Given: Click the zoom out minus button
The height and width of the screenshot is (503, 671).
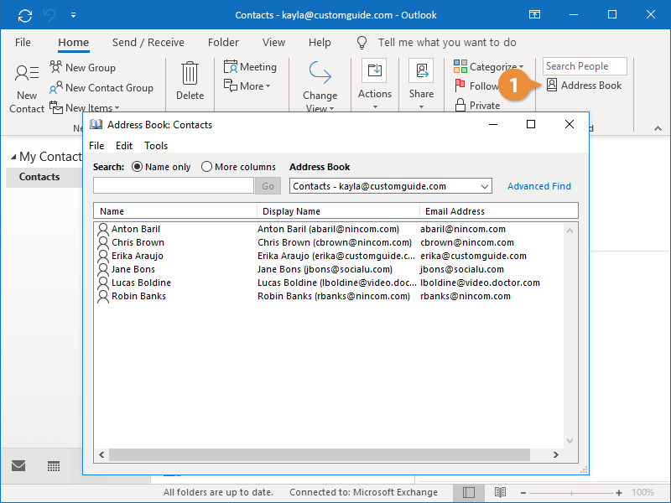Looking at the screenshot, I should tap(523, 493).
